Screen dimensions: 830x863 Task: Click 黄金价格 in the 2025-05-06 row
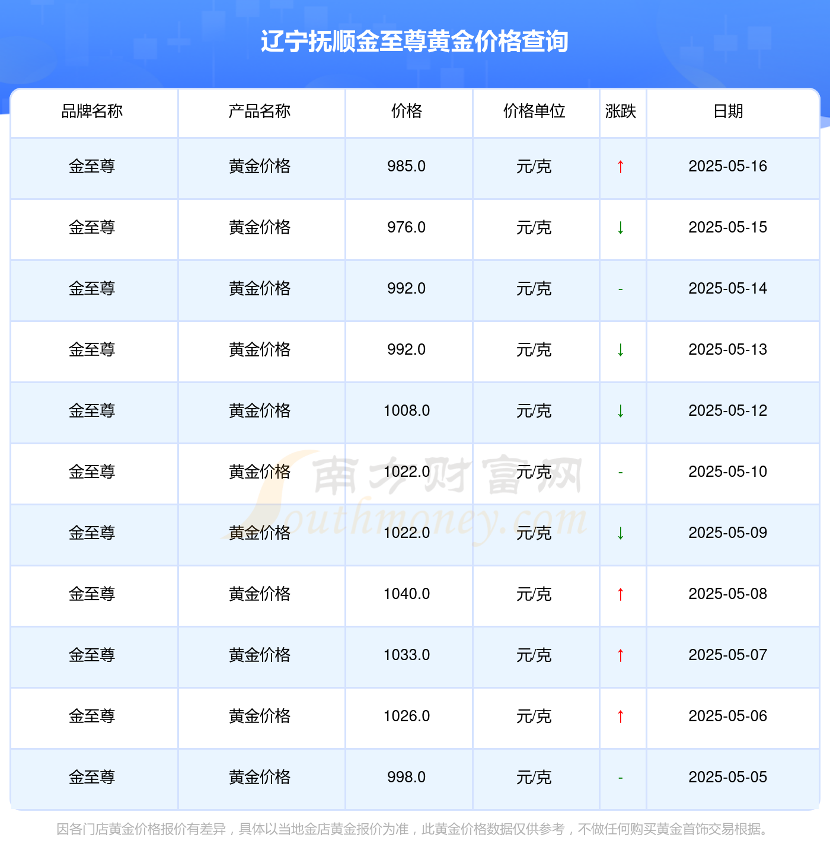(x=260, y=716)
